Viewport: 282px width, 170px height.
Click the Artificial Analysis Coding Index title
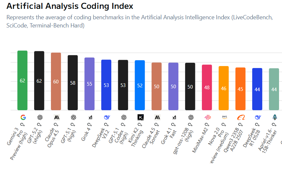pyautogui.click(x=70, y=6)
